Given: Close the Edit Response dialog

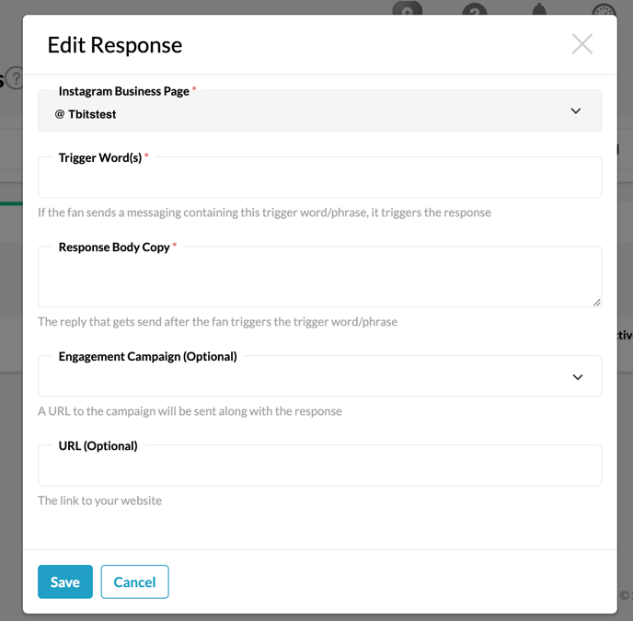Looking at the screenshot, I should pyautogui.click(x=581, y=44).
